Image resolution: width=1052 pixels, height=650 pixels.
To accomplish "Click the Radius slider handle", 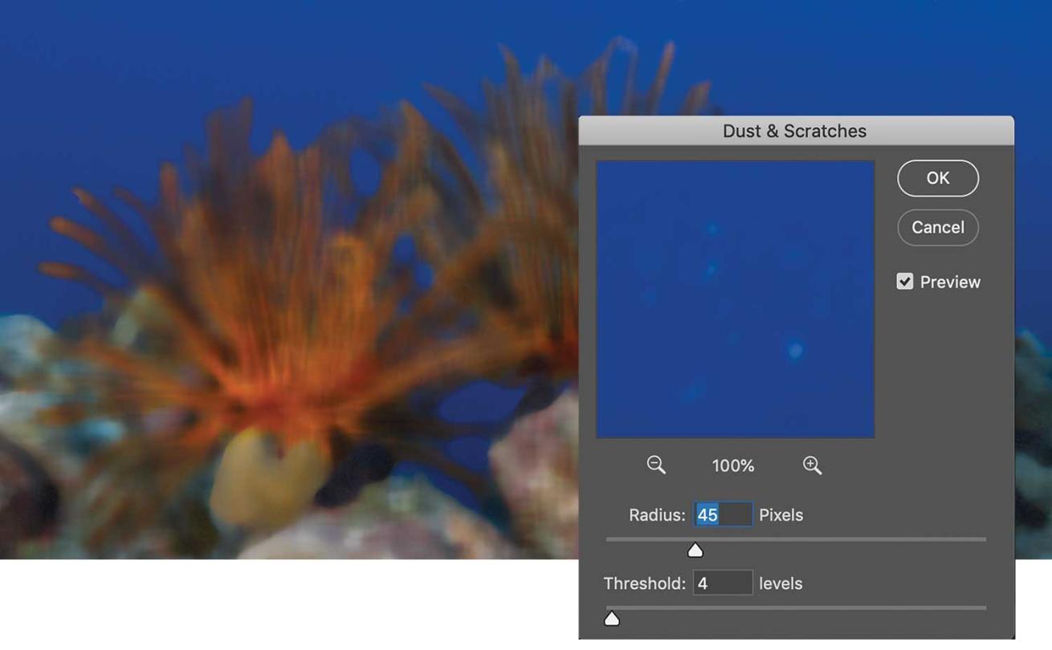I will tap(695, 550).
